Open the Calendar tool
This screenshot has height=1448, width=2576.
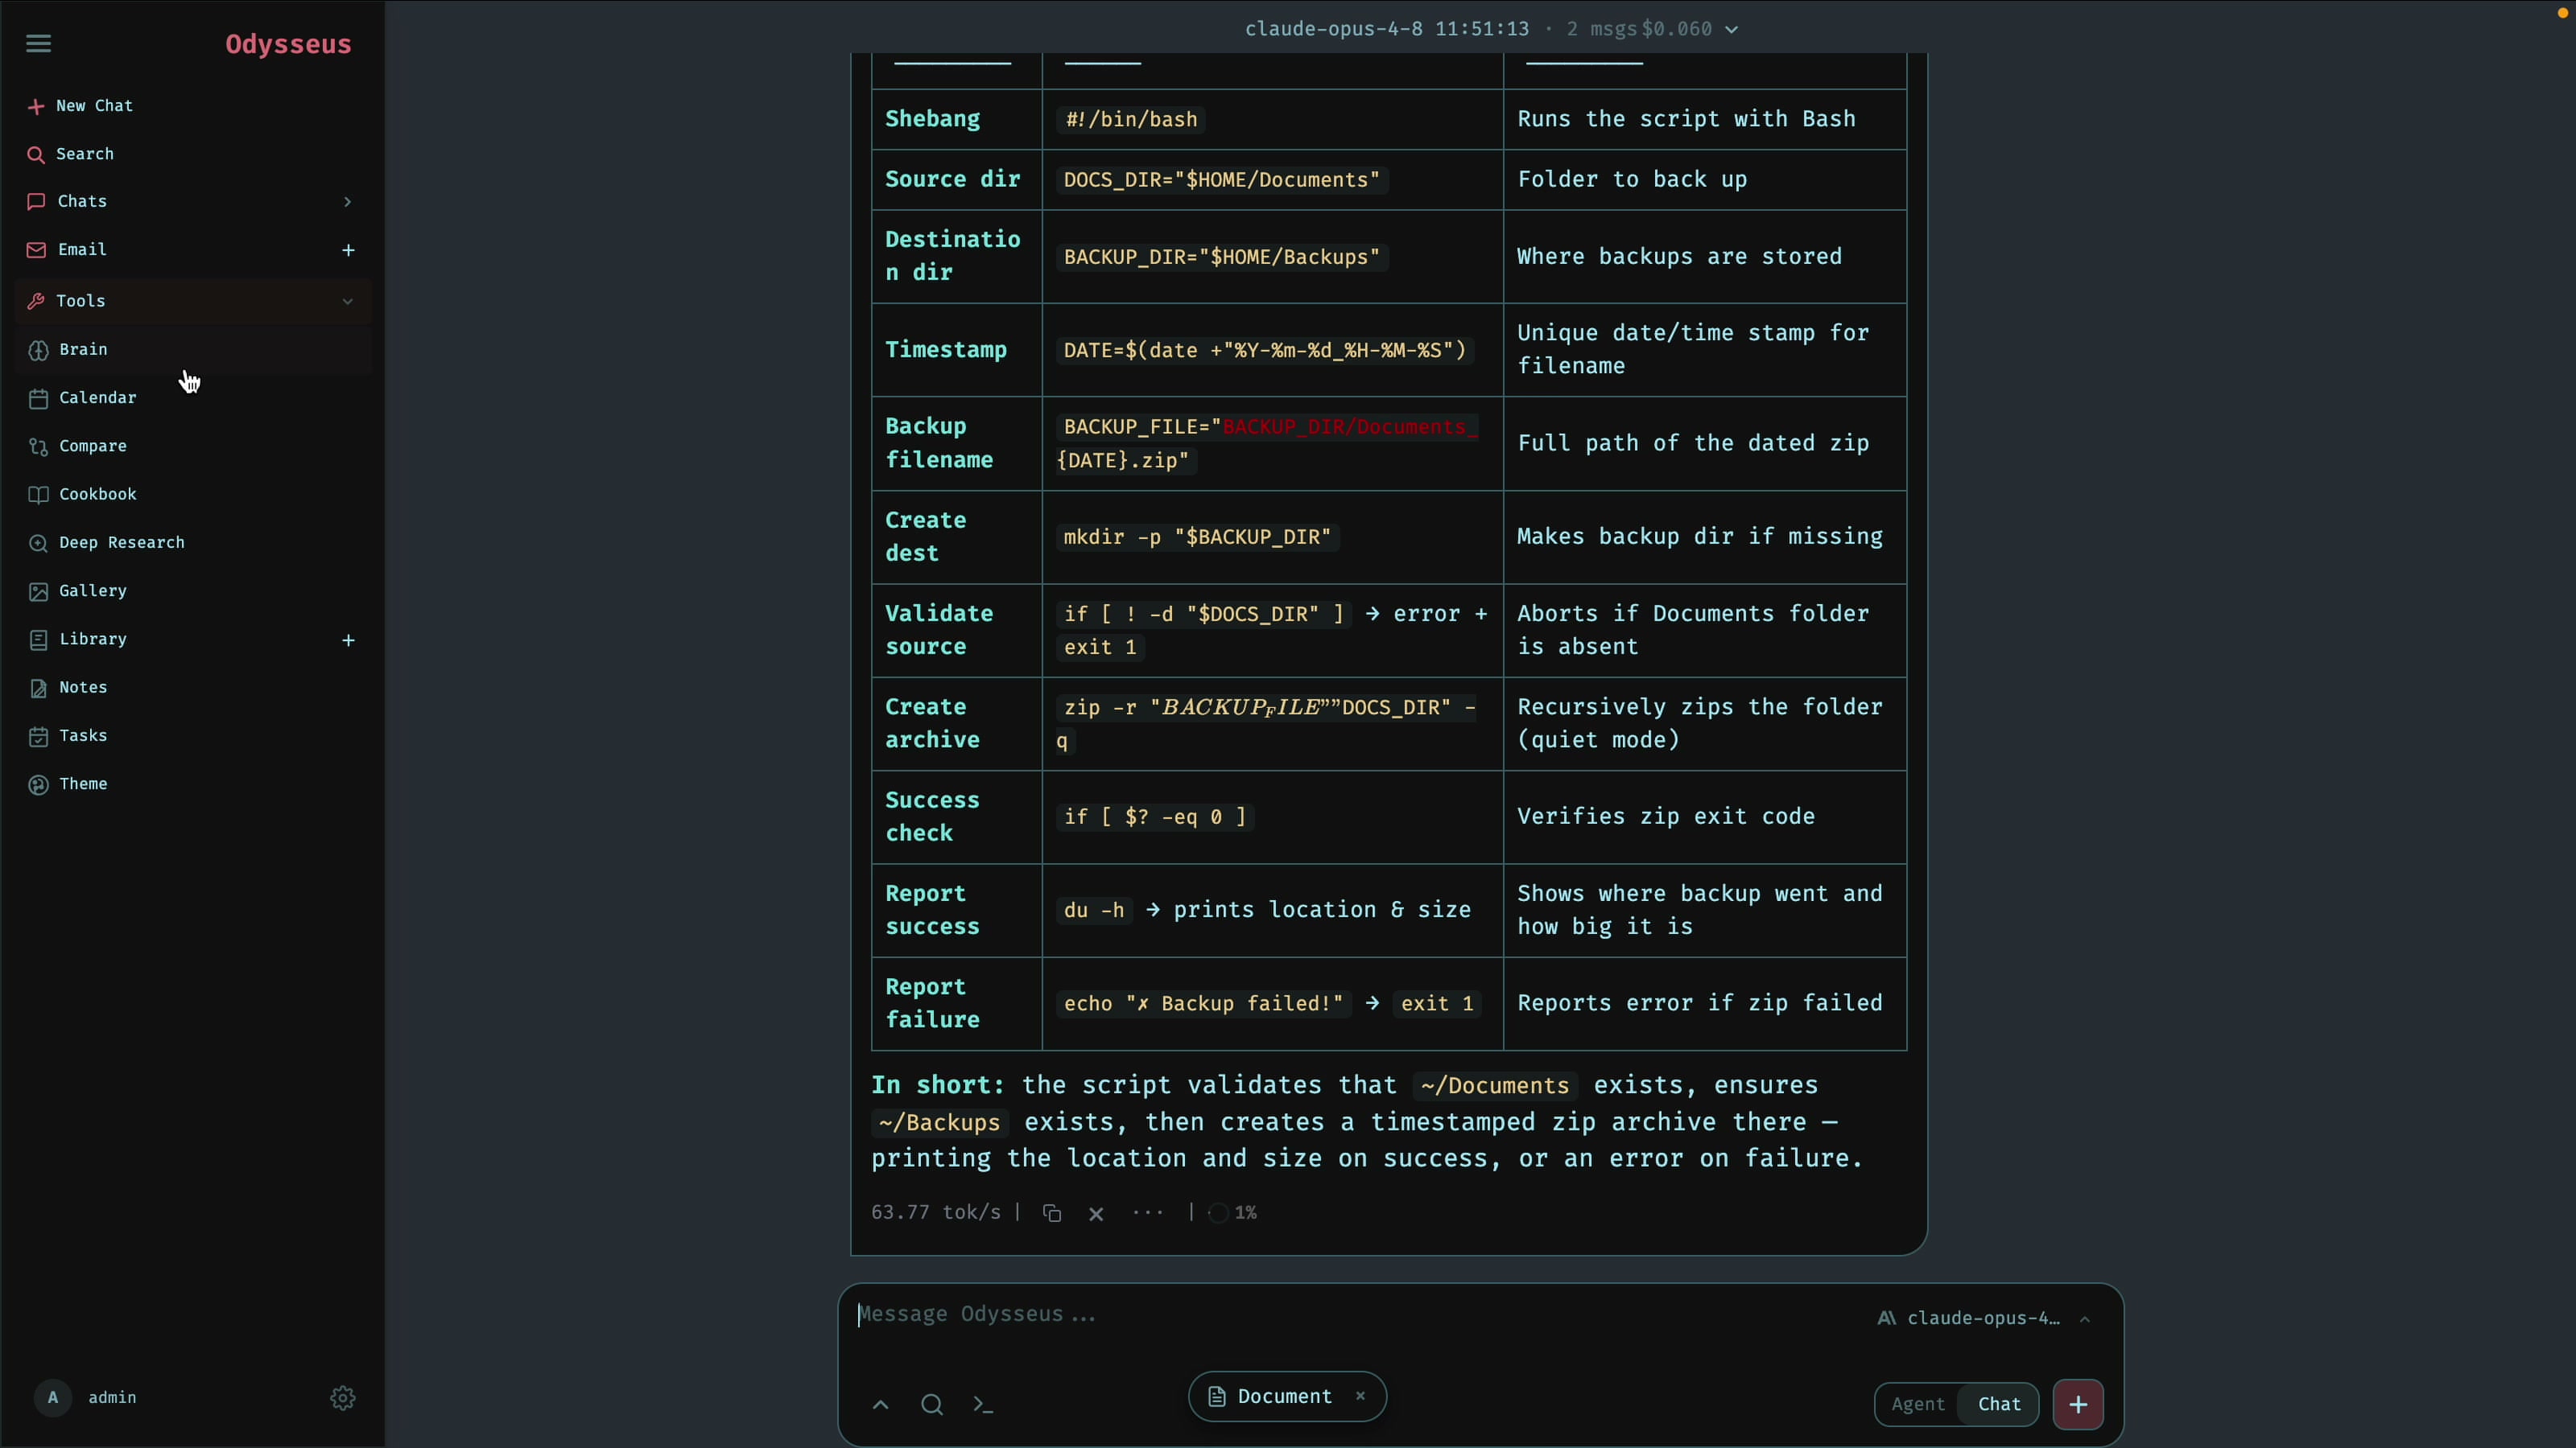pyautogui.click(x=97, y=397)
